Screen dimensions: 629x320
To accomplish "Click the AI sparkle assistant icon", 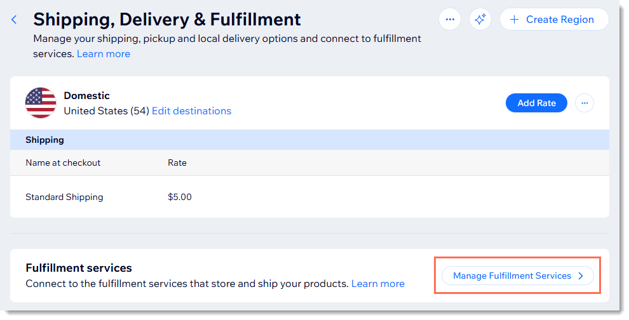I will pyautogui.click(x=480, y=20).
